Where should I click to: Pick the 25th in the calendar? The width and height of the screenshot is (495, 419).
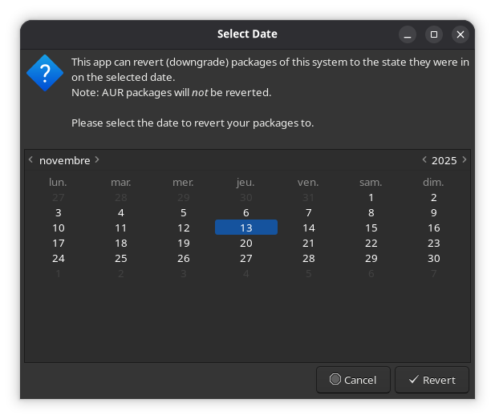point(120,258)
